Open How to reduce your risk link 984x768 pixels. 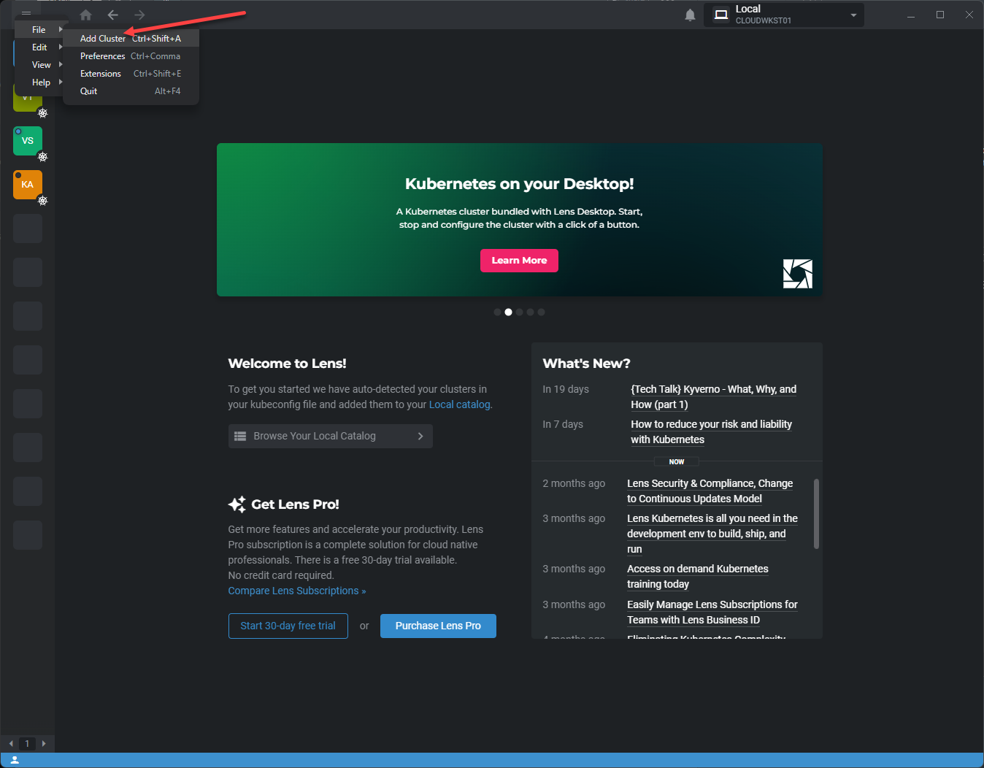(711, 432)
